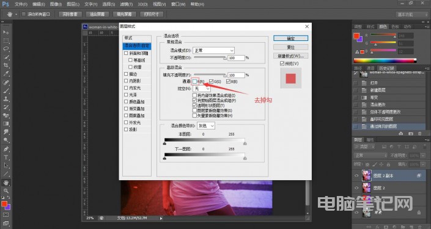The image size is (431, 229).
Task: Select the Hand tool in the toolbox
Action: tap(6, 183)
